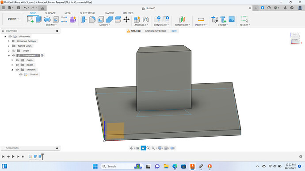The width and height of the screenshot is (305, 171).
Task: Switch to the SURFACE tab
Action: pyautogui.click(x=50, y=13)
